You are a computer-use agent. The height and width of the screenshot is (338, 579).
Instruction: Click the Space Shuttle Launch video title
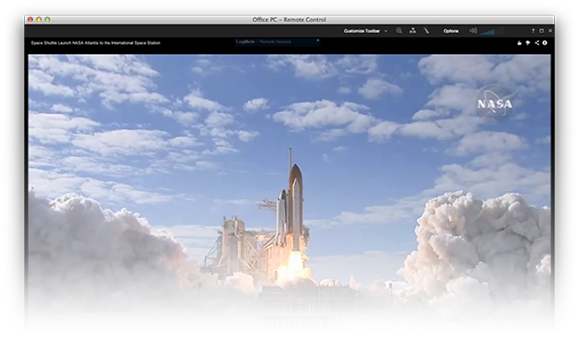click(x=96, y=43)
